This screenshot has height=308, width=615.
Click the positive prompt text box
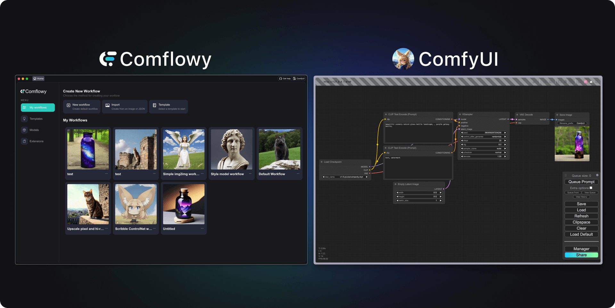tap(418, 132)
